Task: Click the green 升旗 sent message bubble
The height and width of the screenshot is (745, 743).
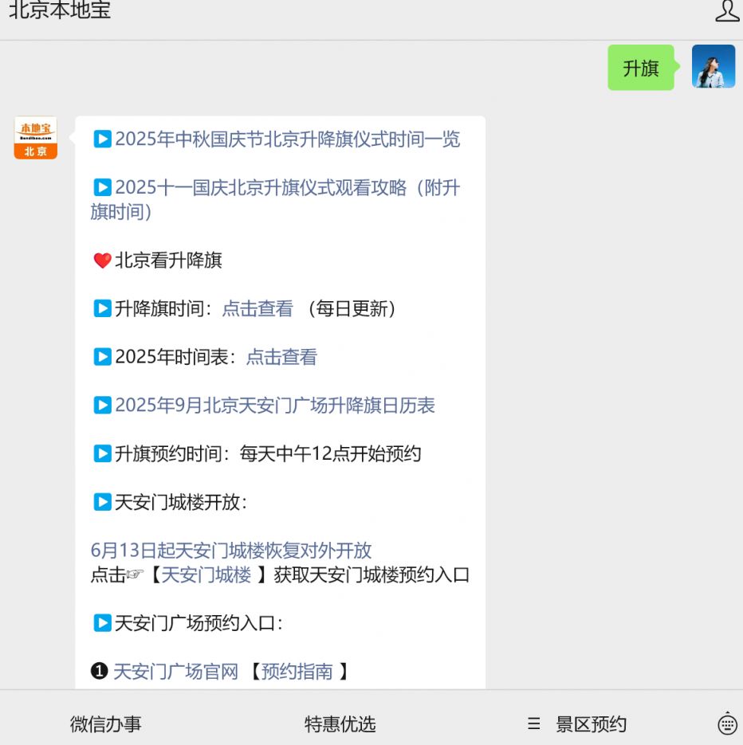Action: tap(641, 68)
